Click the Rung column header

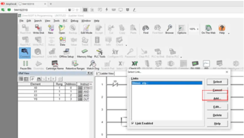[x=59, y=84]
